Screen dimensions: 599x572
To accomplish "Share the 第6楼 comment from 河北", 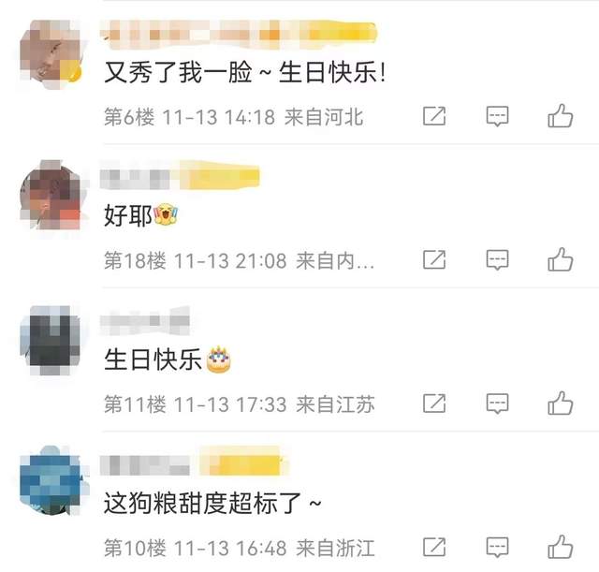I will pyautogui.click(x=434, y=116).
